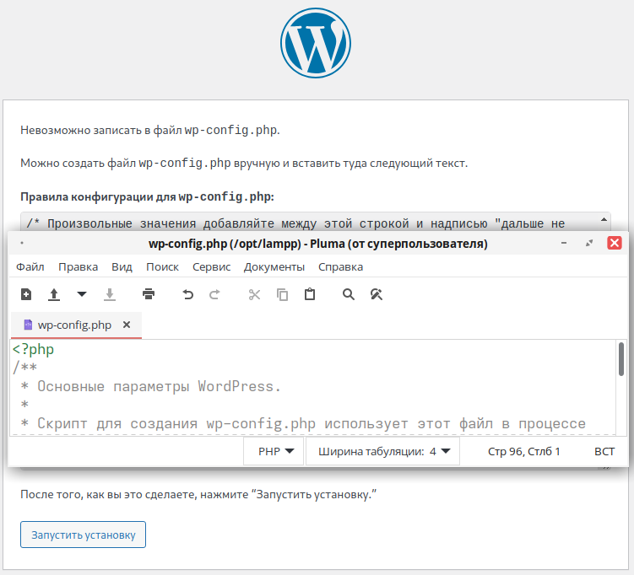
Task: Click the ВСТ insert mode indicator
Action: 604,451
